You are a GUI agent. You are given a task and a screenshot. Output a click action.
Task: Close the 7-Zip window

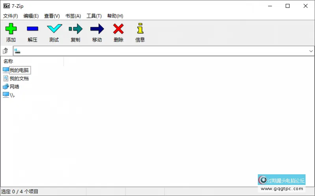(x=306, y=6)
